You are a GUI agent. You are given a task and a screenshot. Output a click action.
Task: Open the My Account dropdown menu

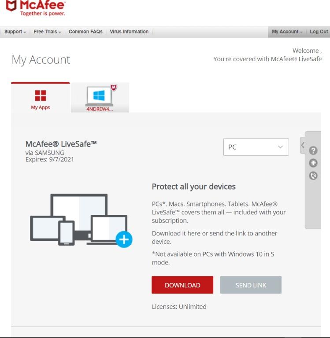pos(287,32)
